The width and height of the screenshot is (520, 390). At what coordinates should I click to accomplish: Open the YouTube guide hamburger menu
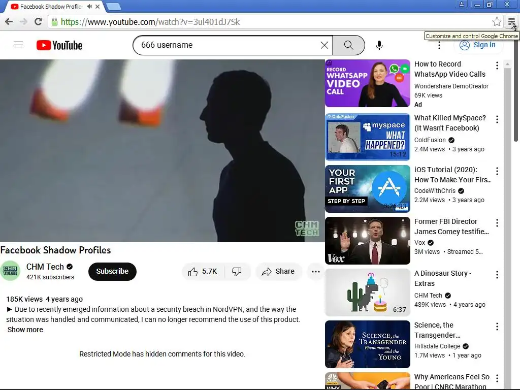18,45
